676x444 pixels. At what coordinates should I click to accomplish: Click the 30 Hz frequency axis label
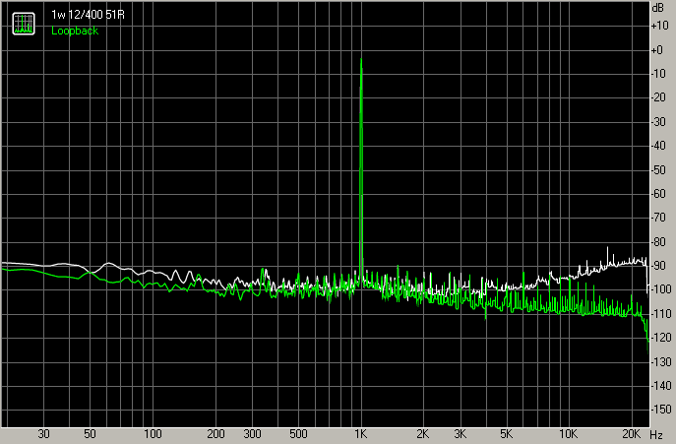pyautogui.click(x=43, y=434)
